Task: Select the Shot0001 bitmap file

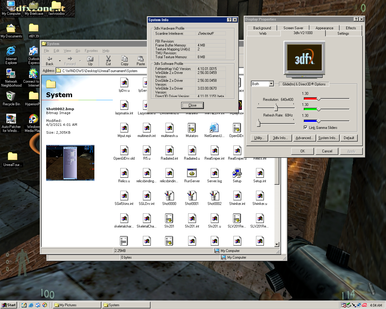Action: click(192, 196)
